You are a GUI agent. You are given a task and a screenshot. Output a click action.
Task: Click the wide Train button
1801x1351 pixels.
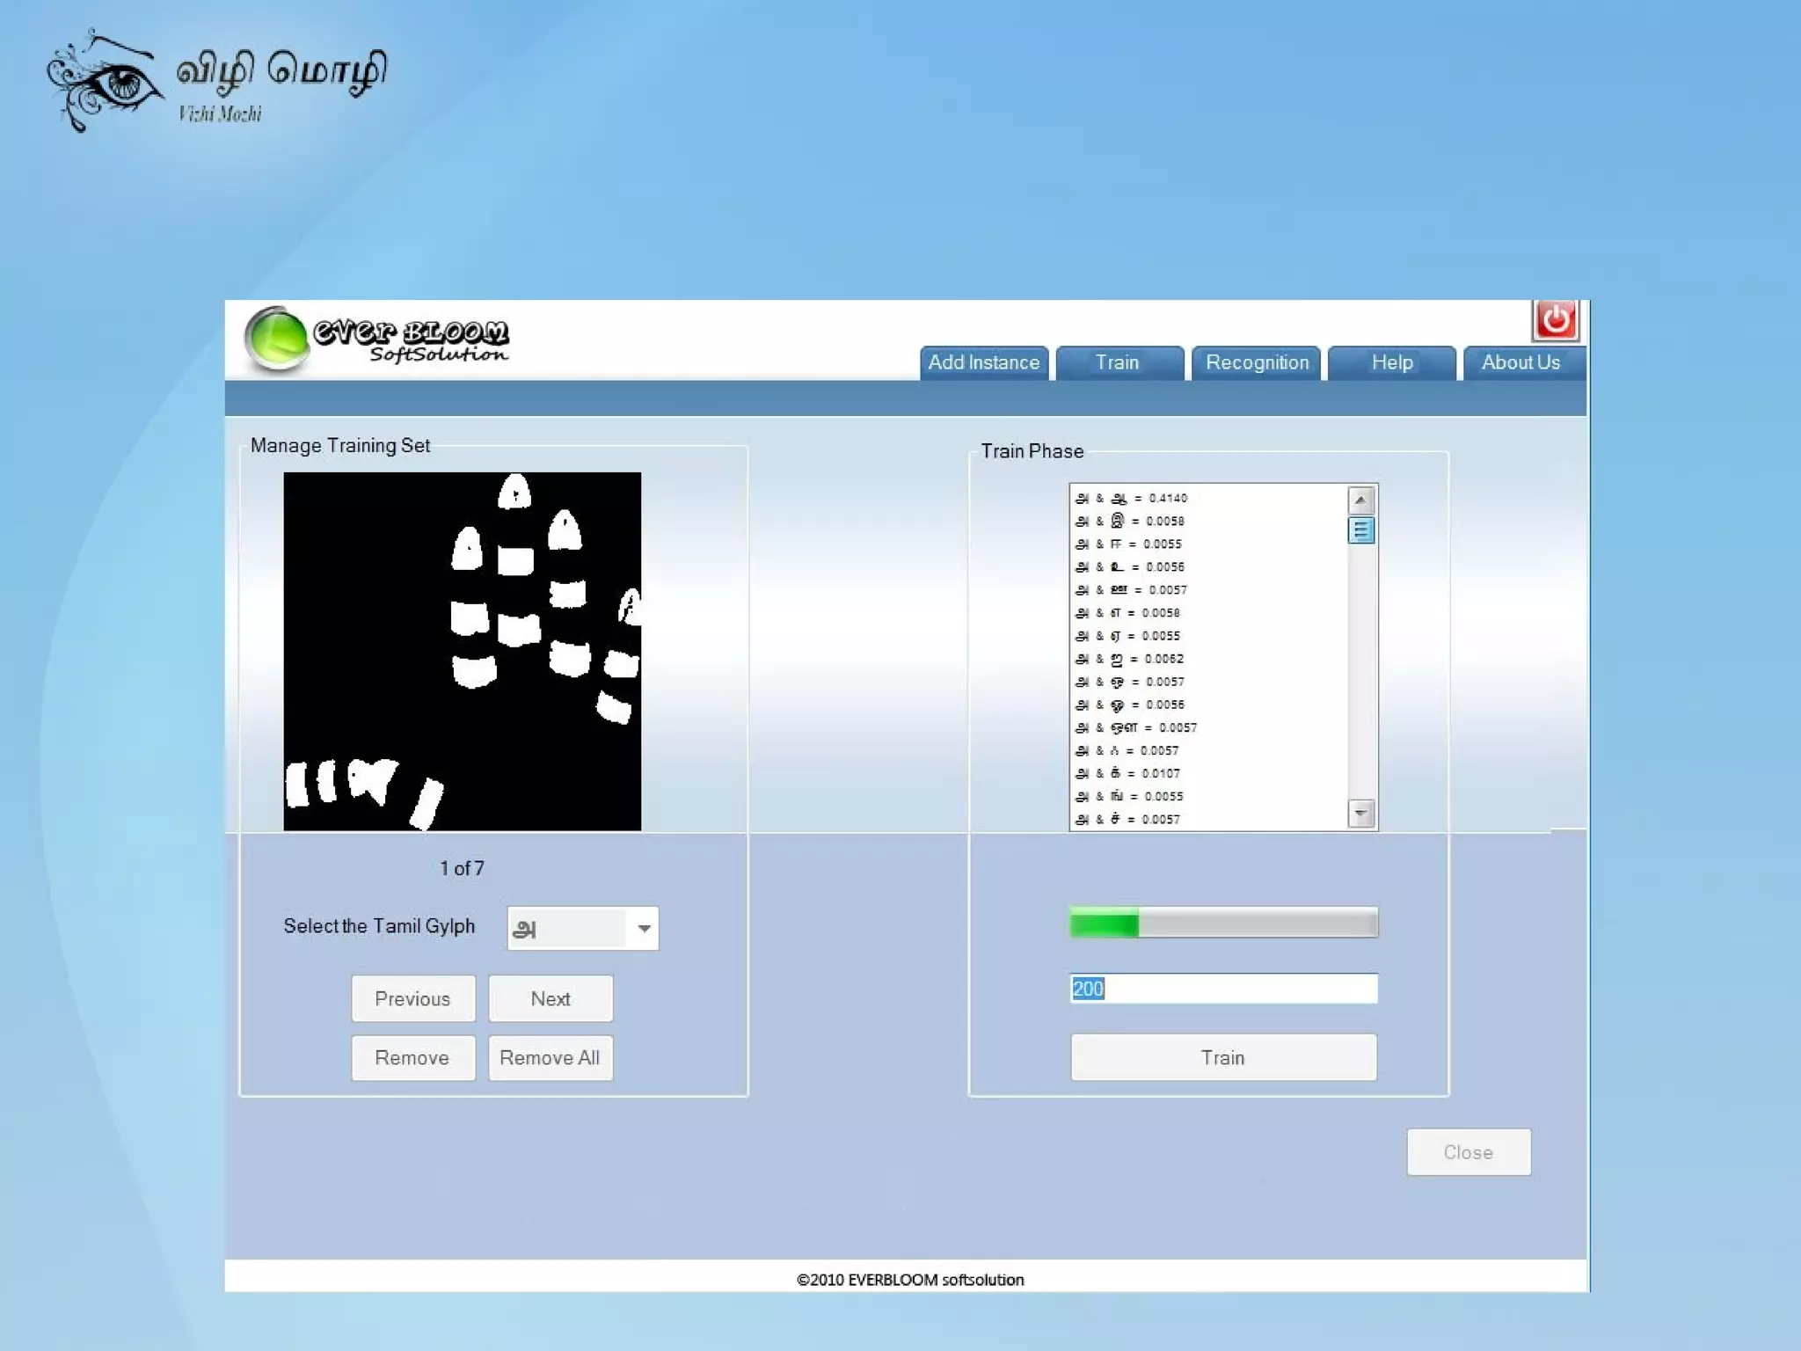(1222, 1057)
